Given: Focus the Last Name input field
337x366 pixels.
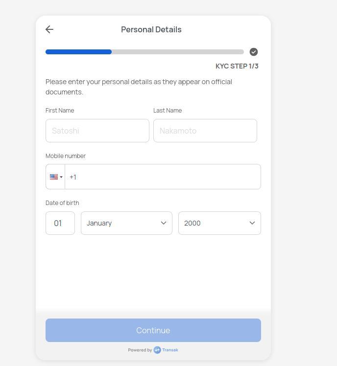Looking at the screenshot, I should 205,131.
